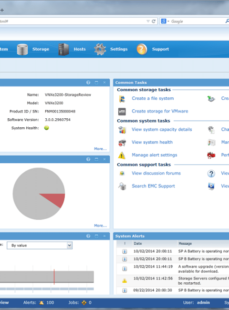Viewport: 229px width, 310px height.
Task: Open the Support menu
Action: tap(160, 49)
